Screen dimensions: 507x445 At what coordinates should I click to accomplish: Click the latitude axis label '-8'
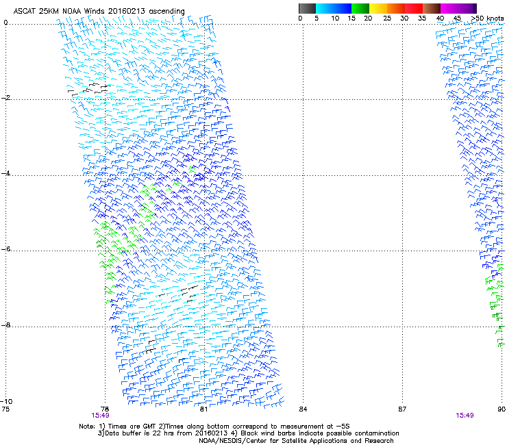tap(5, 325)
